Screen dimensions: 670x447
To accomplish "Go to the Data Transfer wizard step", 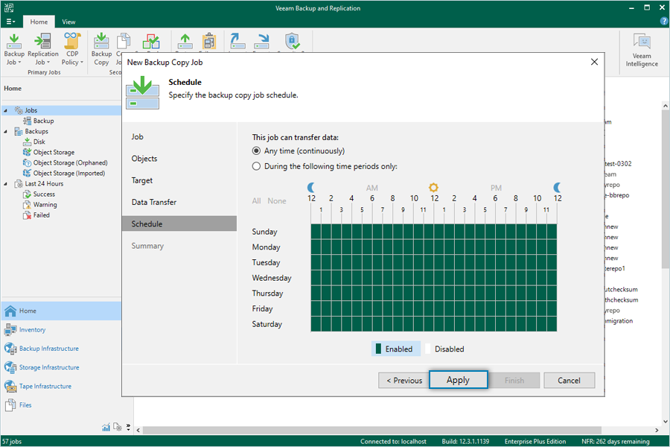I will [154, 203].
